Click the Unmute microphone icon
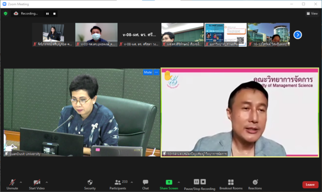 click(12, 182)
